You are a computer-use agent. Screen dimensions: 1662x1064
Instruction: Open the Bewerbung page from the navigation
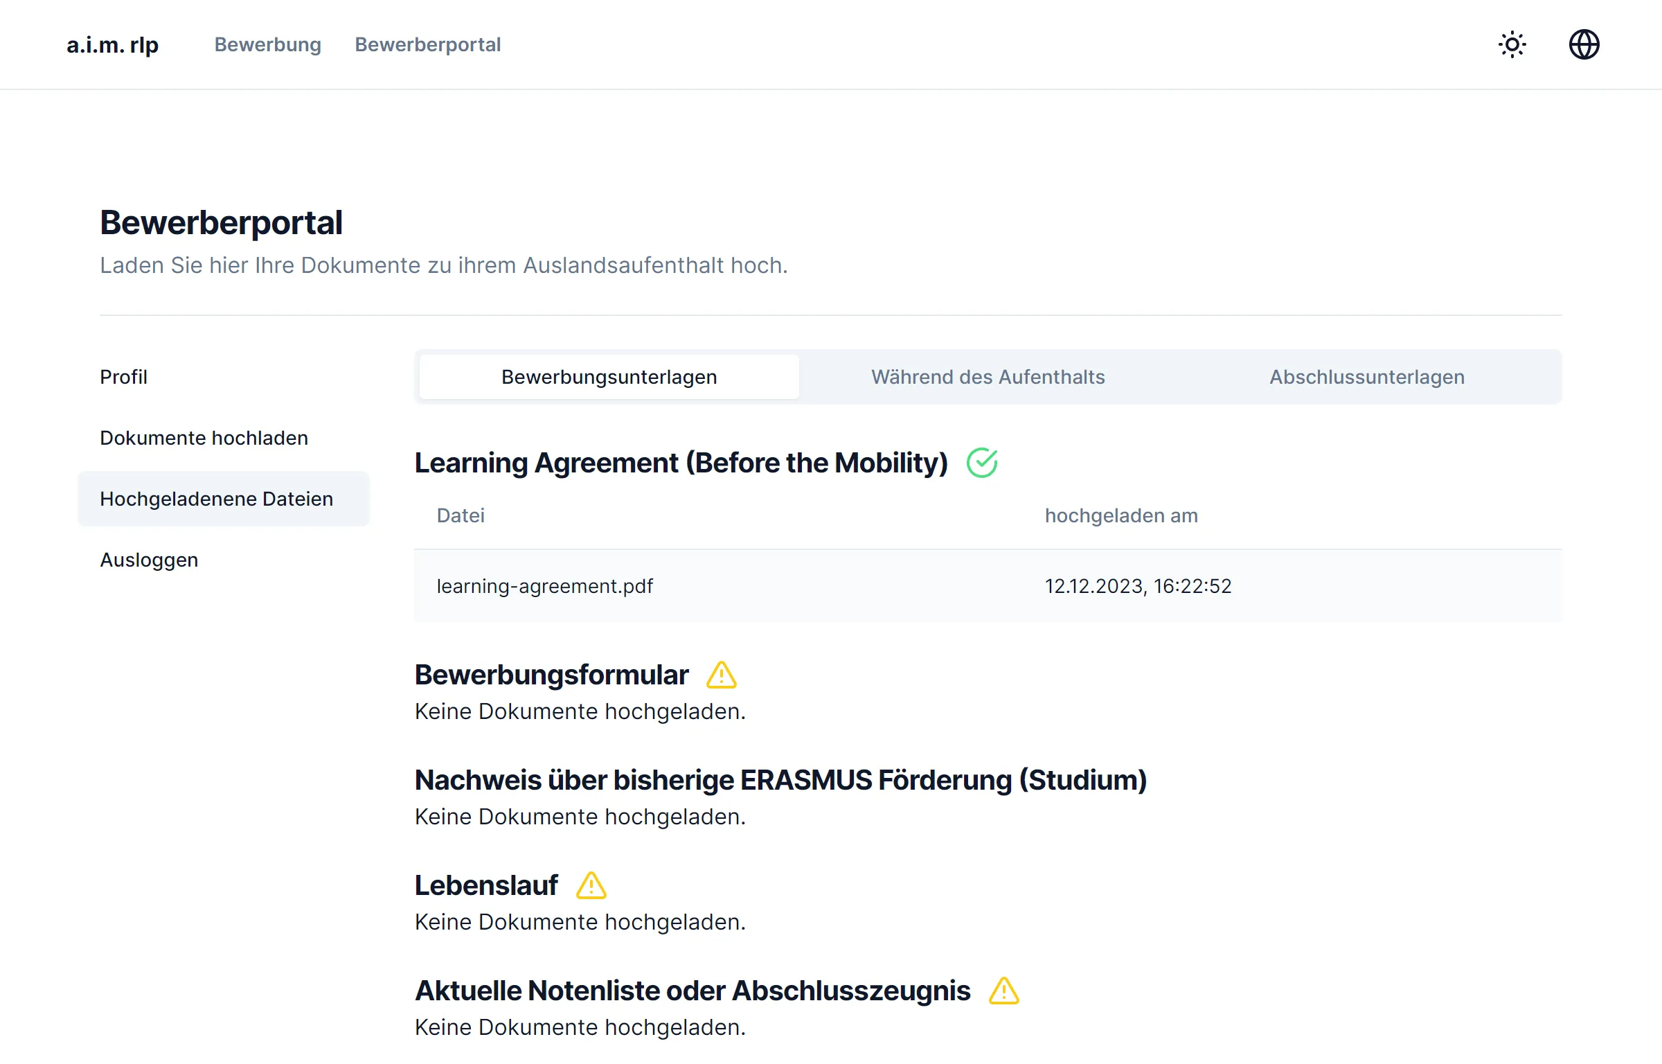267,44
